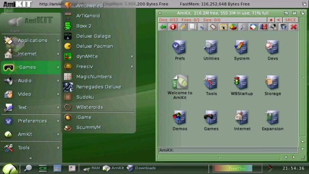
Task: Click the pie chart toolbar icon
Action: (233, 27)
